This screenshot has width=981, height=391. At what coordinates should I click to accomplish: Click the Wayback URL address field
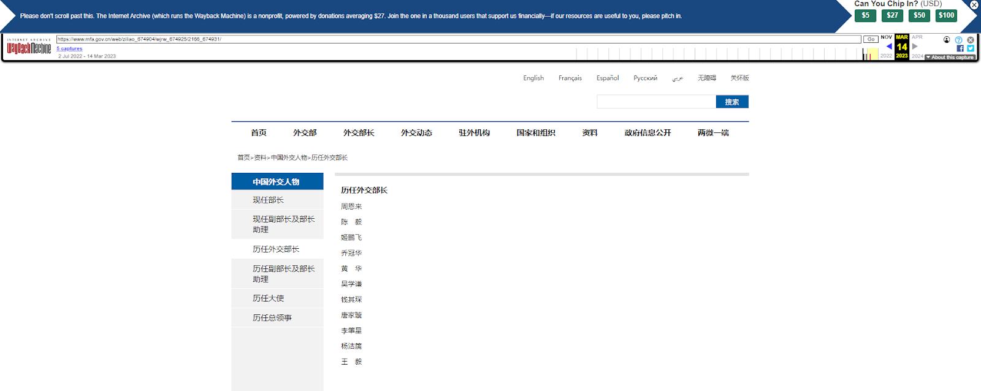coord(459,39)
